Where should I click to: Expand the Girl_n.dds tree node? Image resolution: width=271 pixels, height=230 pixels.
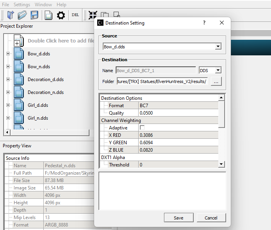point(8,118)
